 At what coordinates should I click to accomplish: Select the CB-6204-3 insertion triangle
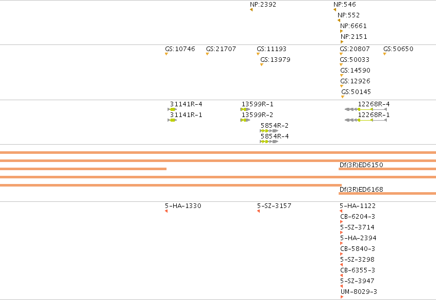(342, 222)
